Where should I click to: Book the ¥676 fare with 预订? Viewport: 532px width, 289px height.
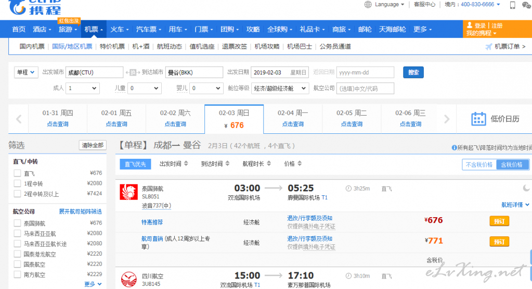tap(499, 221)
